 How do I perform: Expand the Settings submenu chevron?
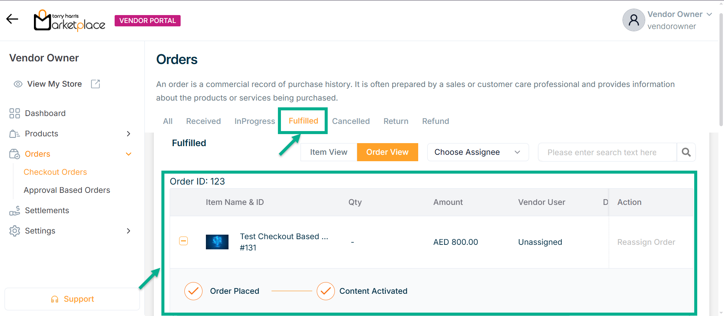[129, 231]
